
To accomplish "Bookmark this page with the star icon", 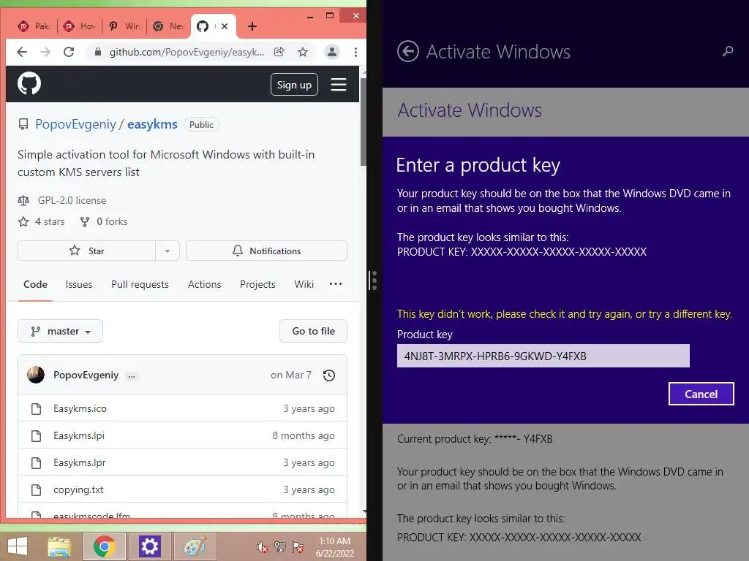I will [302, 52].
